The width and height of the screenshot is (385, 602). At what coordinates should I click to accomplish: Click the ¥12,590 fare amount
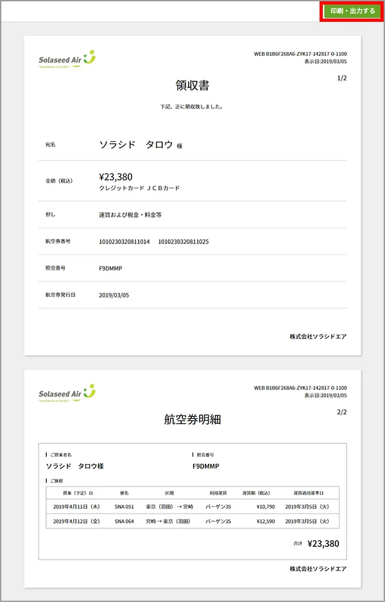265,521
